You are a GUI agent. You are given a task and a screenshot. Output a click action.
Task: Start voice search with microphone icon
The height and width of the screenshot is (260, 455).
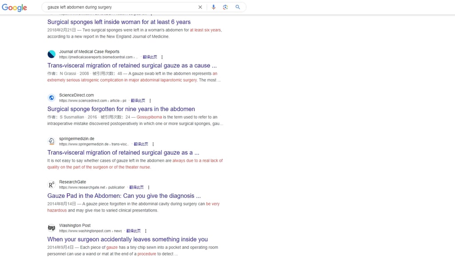(x=214, y=7)
